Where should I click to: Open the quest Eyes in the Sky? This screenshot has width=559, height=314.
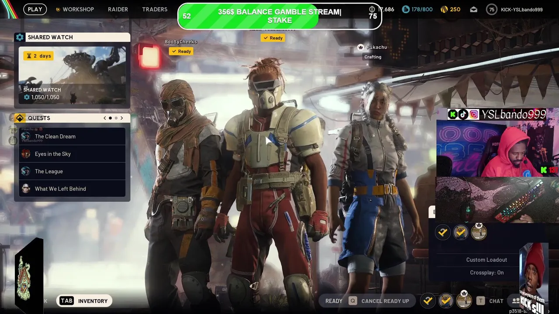(x=72, y=154)
